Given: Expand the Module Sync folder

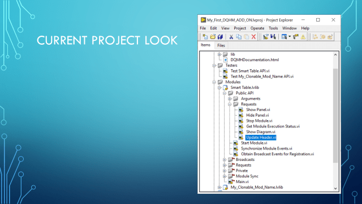Looking at the screenshot, I should (x=225, y=176).
